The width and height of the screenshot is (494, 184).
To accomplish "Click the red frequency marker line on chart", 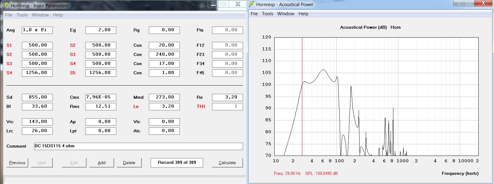I will coord(302,97).
